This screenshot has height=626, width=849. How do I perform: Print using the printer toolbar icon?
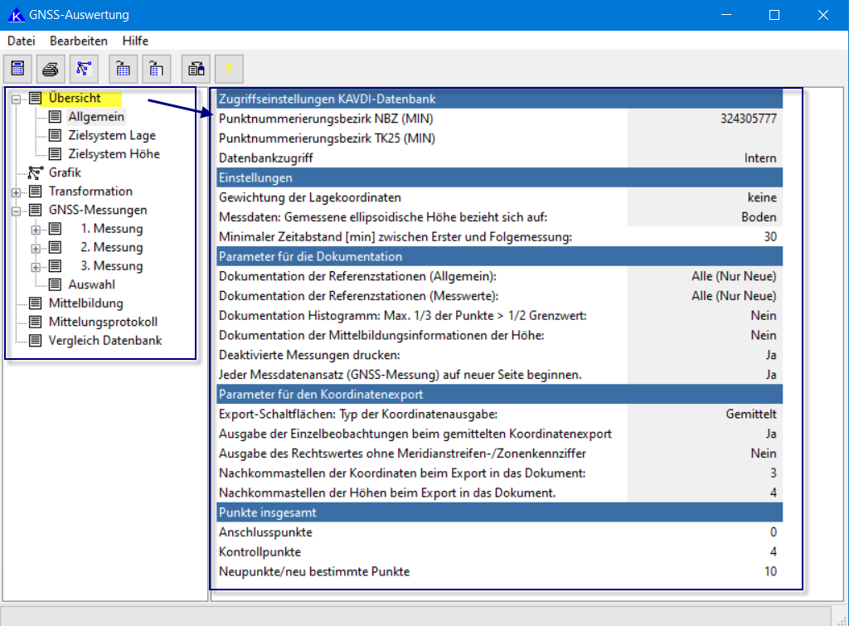[51, 69]
